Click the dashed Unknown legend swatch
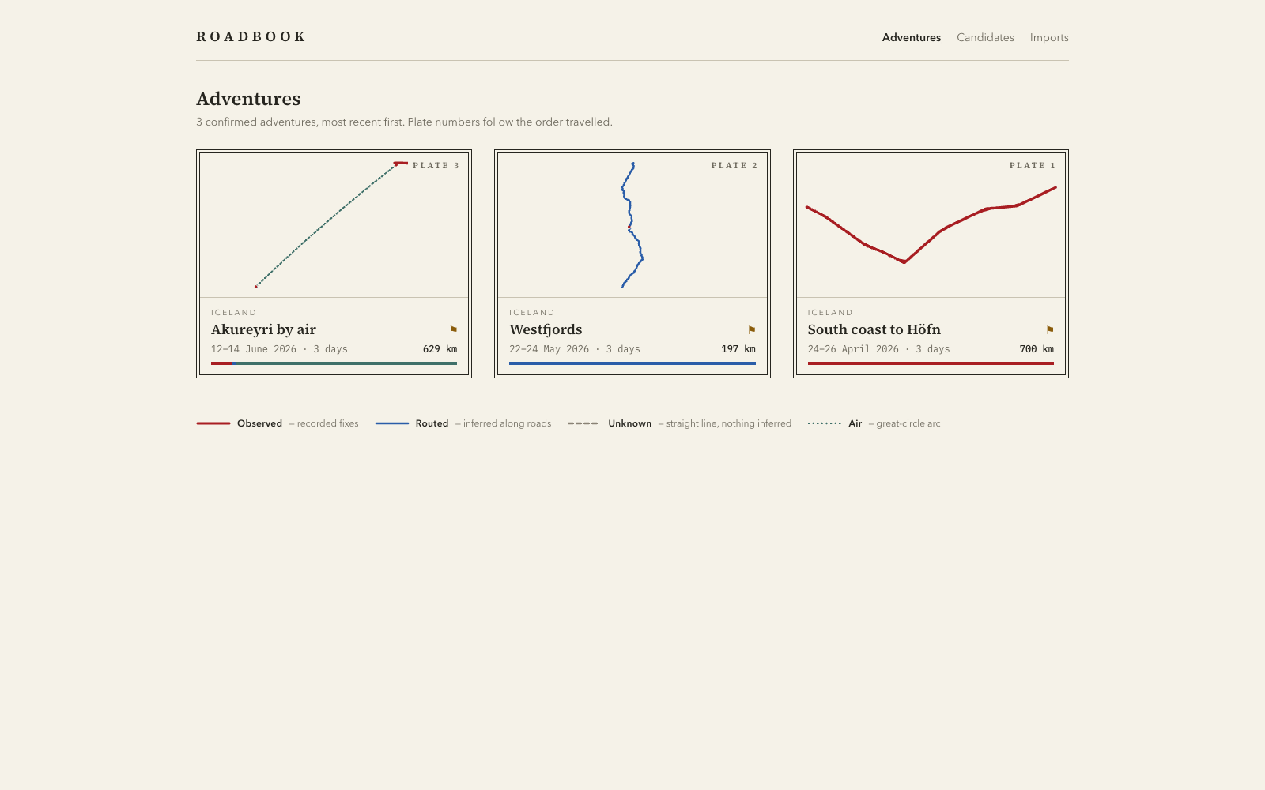The height and width of the screenshot is (790, 1265). [x=583, y=423]
